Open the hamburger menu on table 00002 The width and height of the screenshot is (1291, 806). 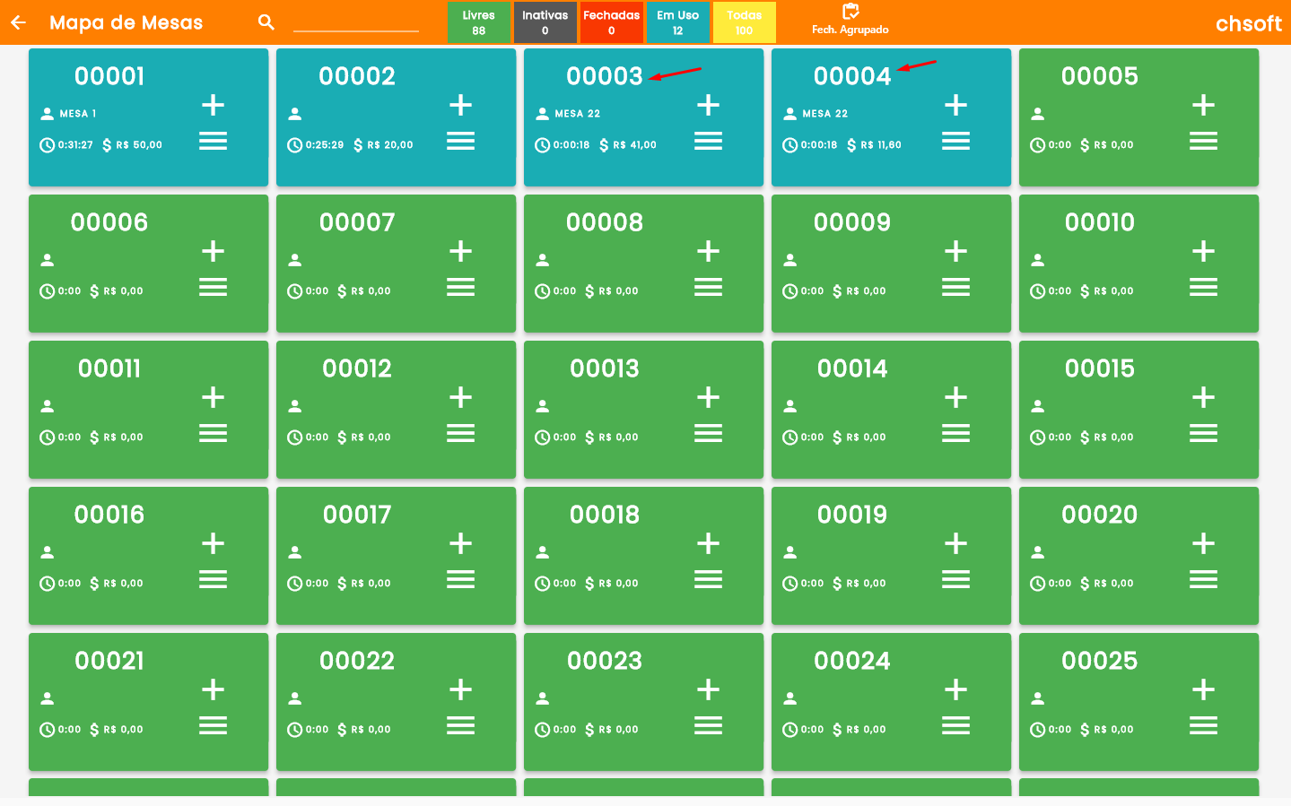pyautogui.click(x=460, y=142)
